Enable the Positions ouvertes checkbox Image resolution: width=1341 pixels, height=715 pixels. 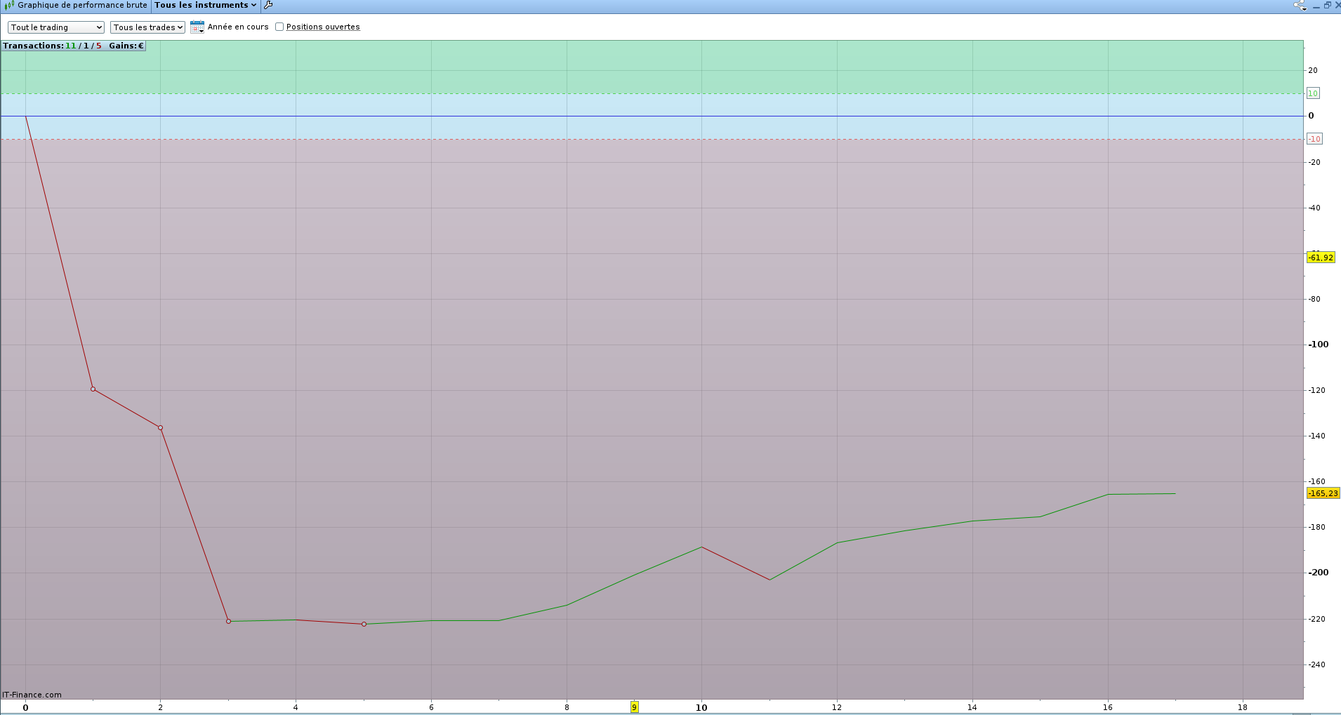[279, 27]
